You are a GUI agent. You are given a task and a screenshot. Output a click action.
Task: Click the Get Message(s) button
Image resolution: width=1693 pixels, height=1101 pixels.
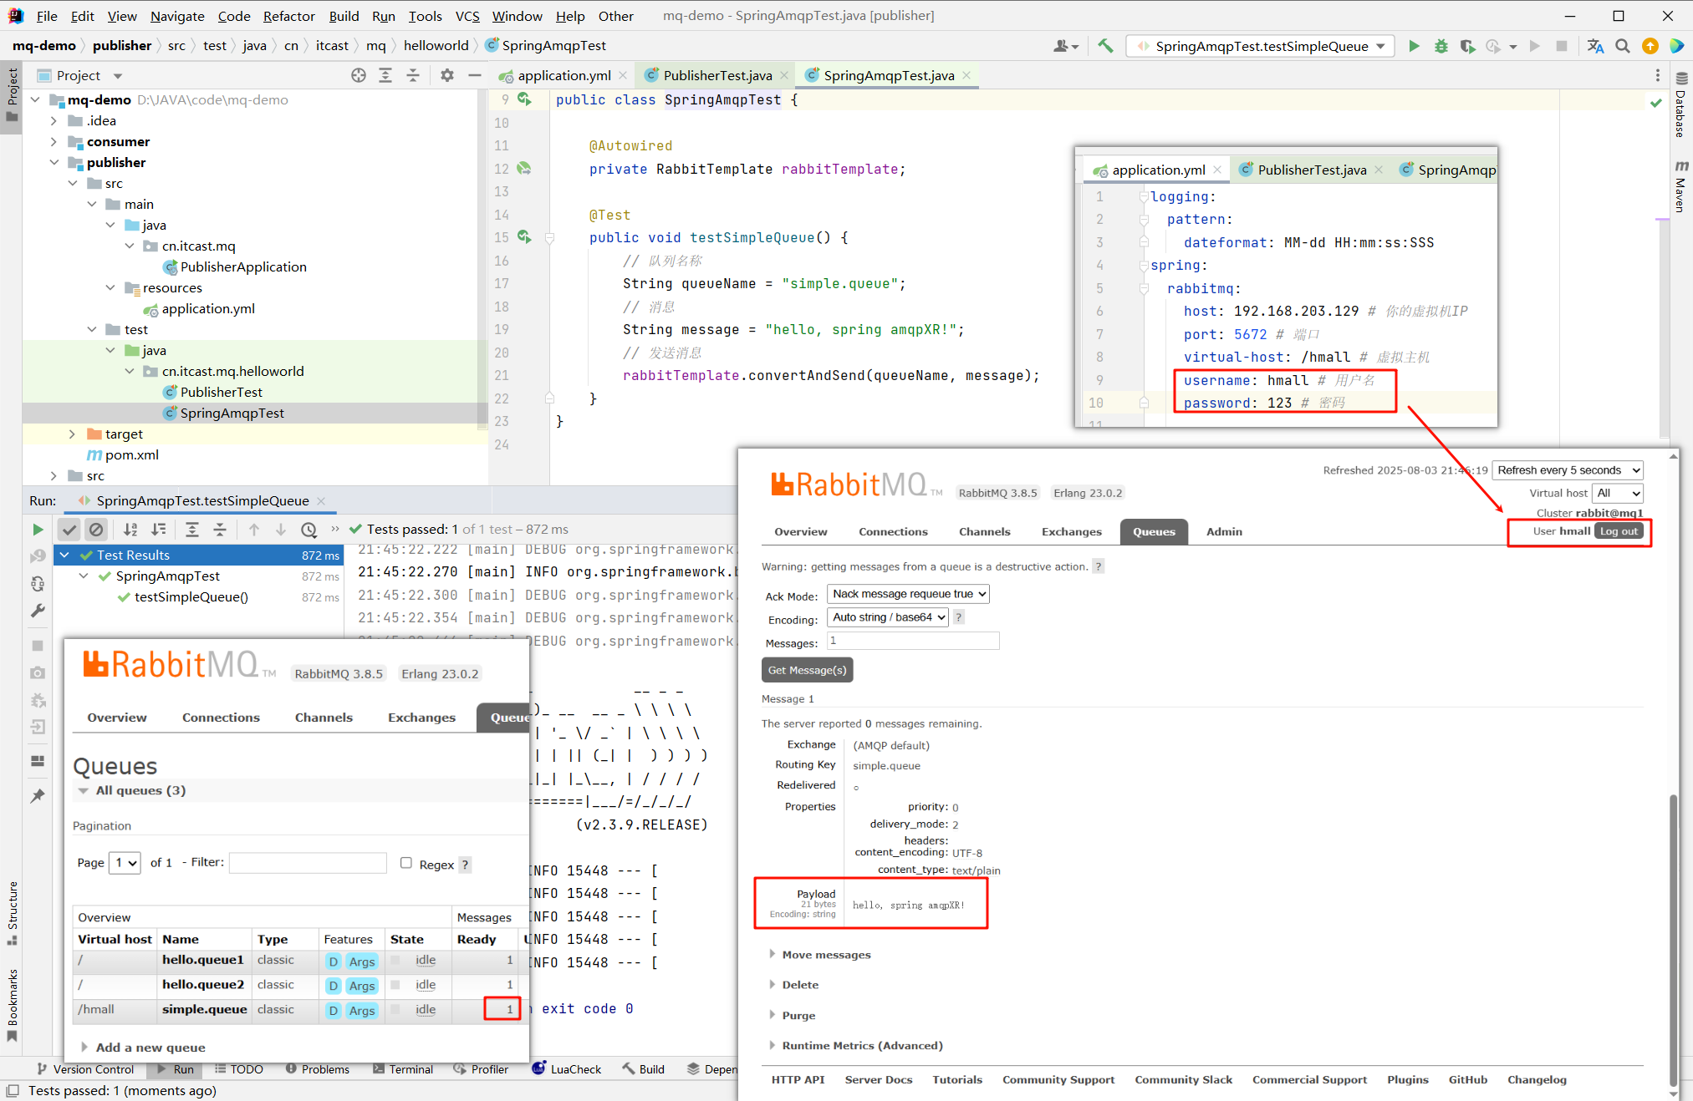pyautogui.click(x=807, y=670)
